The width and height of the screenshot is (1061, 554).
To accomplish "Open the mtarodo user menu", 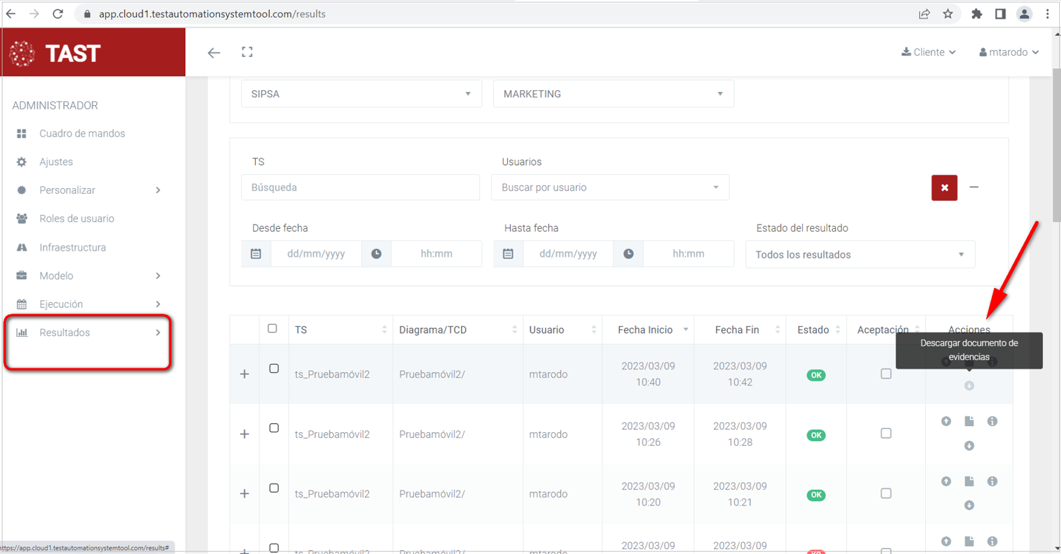I will (1009, 52).
